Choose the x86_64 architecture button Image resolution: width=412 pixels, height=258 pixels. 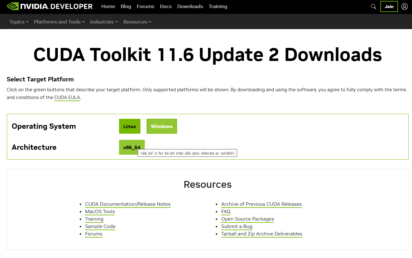pyautogui.click(x=132, y=147)
